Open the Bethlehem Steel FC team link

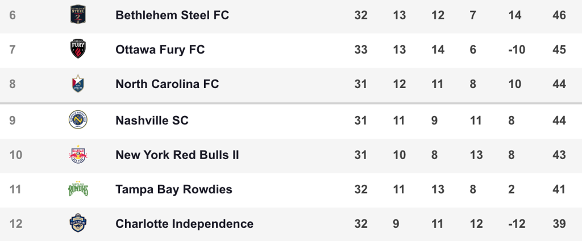[172, 15]
